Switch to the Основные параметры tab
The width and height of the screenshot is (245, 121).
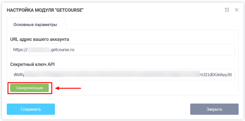coord(35,25)
